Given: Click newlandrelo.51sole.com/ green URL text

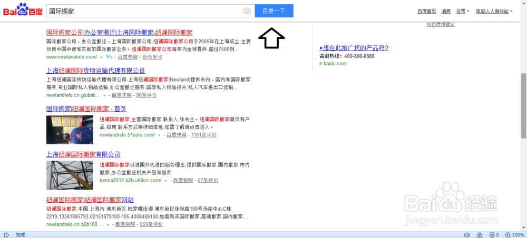Looking at the screenshot, I should (x=128, y=135).
